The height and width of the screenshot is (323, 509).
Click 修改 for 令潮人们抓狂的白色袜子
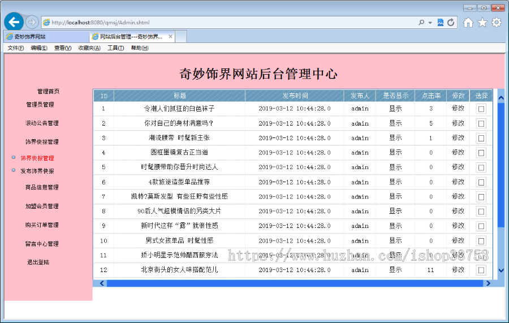458,109
